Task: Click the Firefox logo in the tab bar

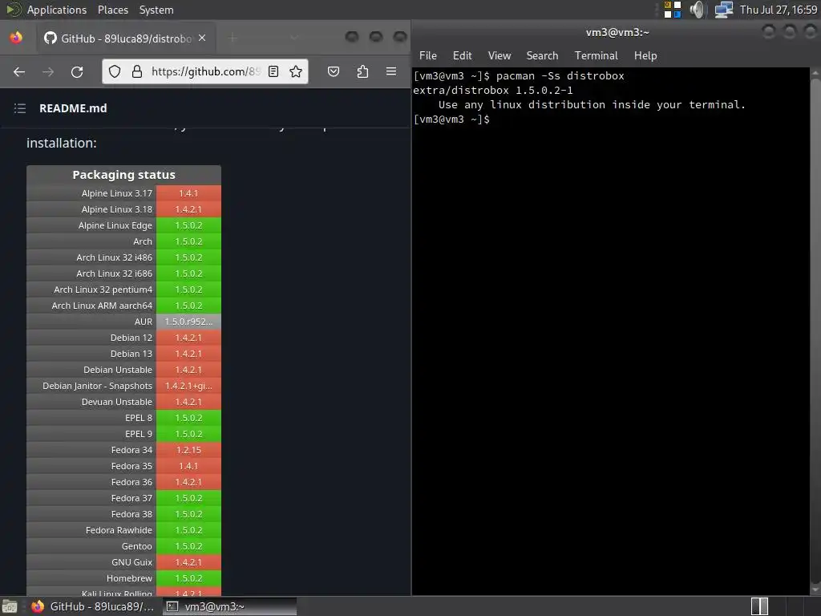Action: [x=16, y=38]
